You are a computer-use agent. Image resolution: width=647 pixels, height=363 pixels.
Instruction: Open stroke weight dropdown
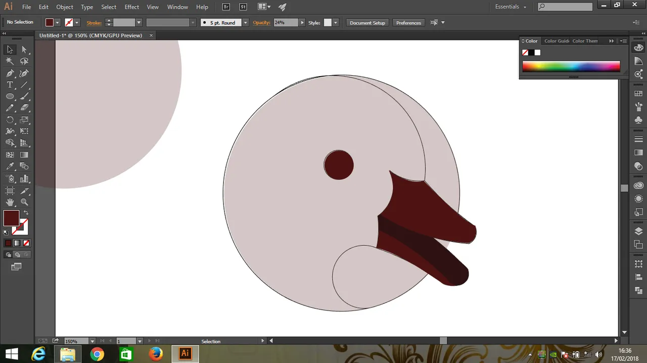point(138,23)
